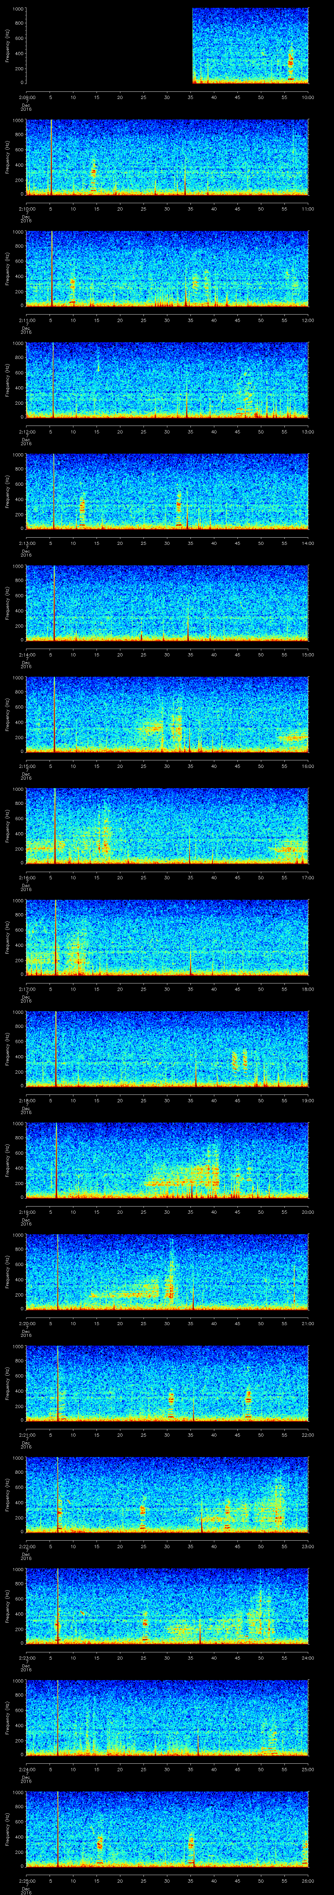The height and width of the screenshot is (1895, 334).
Task: Choose the 2:16:00 start time label
Action: [x=26, y=878]
